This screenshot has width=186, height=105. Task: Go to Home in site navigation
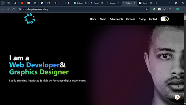tap(93, 19)
